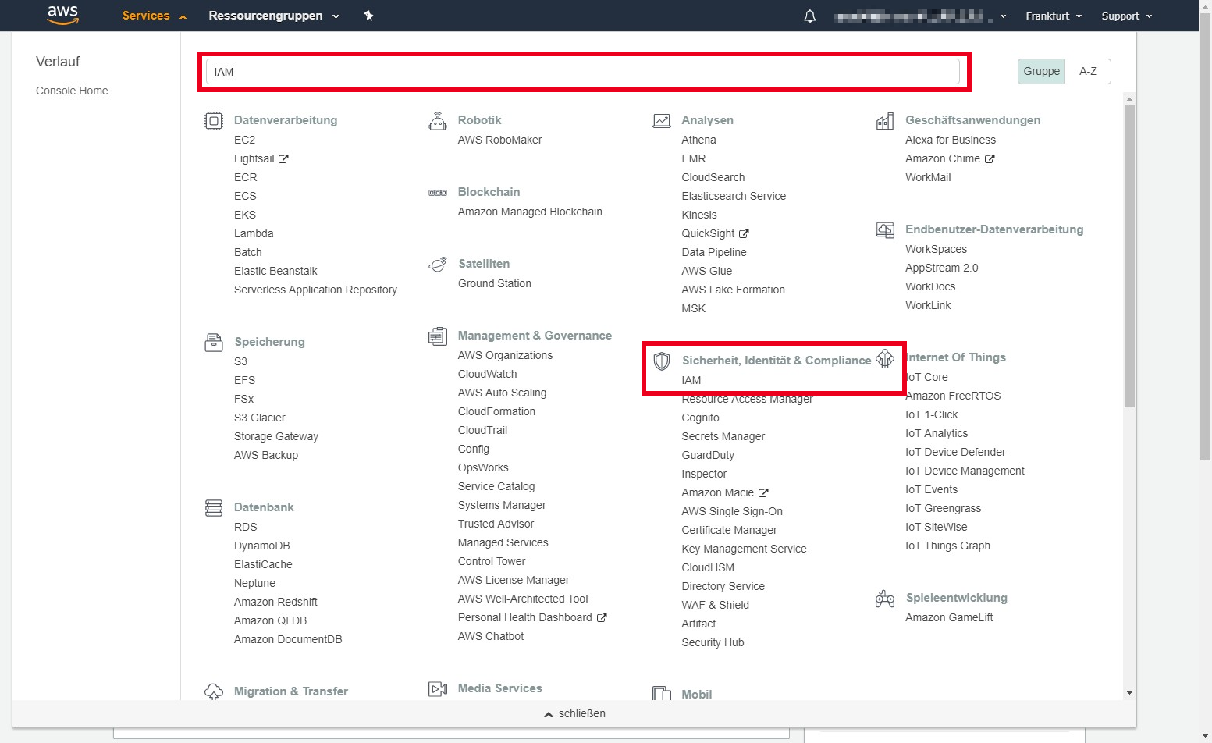Image resolution: width=1212 pixels, height=743 pixels.
Task: Click schließen to collapse the panel
Action: (x=574, y=713)
